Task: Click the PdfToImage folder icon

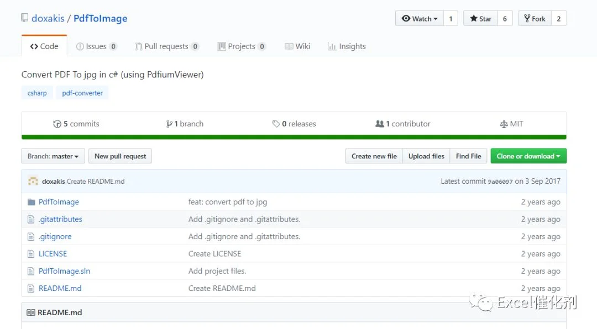Action: tap(31, 202)
